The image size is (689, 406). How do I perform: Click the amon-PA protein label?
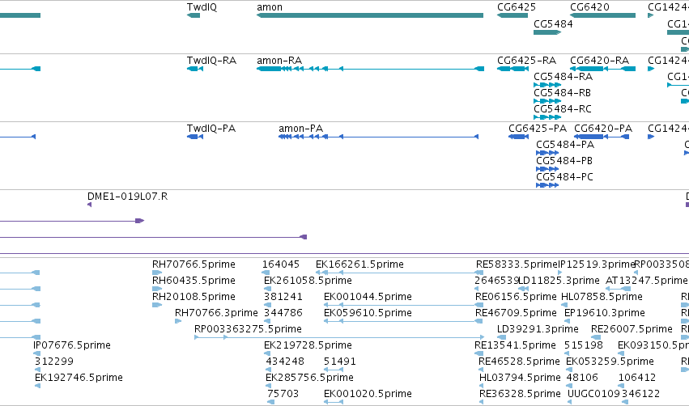pos(300,128)
